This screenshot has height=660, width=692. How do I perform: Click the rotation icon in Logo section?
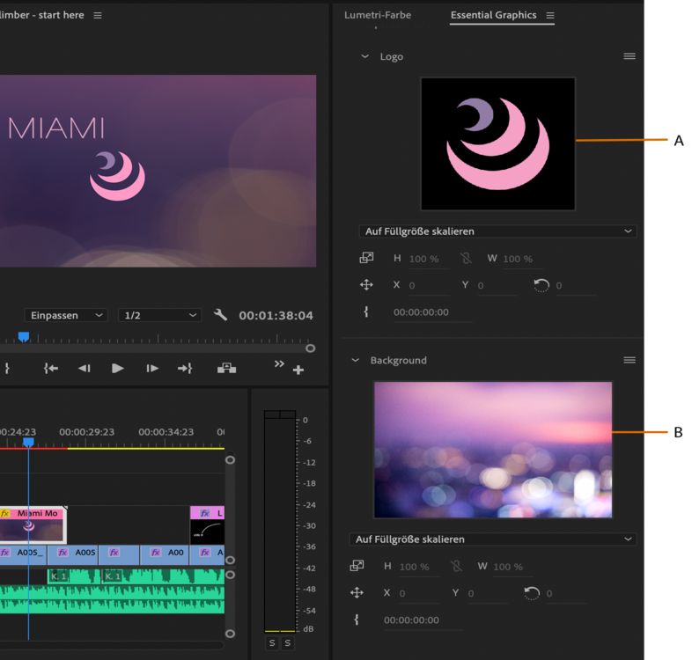[541, 285]
